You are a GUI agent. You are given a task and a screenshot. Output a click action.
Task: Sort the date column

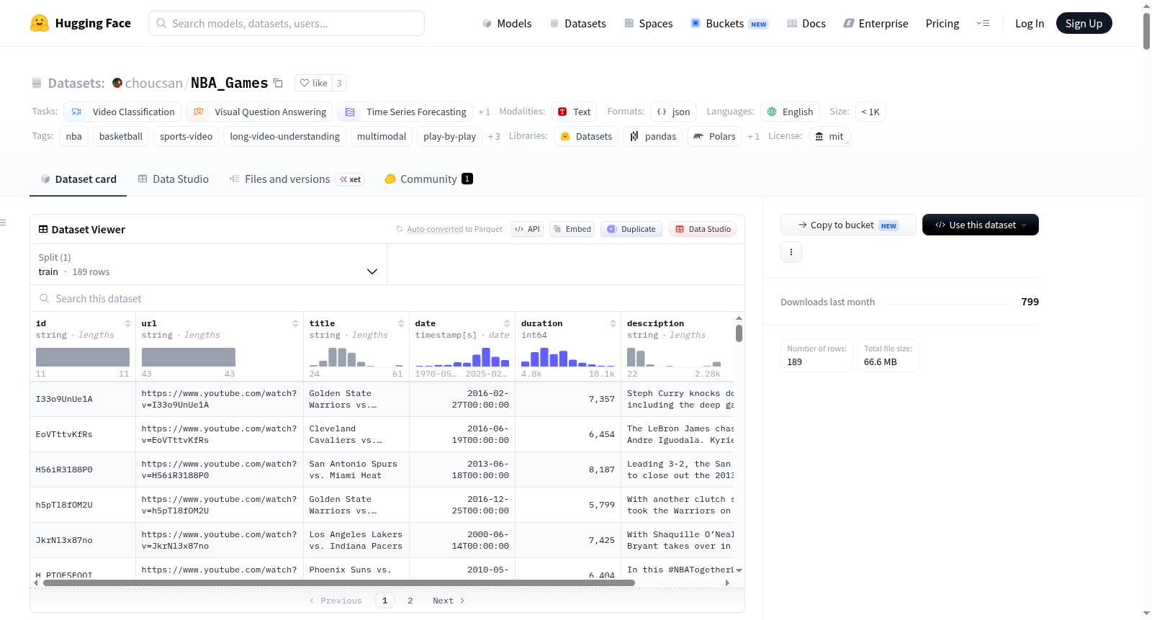[x=507, y=323]
